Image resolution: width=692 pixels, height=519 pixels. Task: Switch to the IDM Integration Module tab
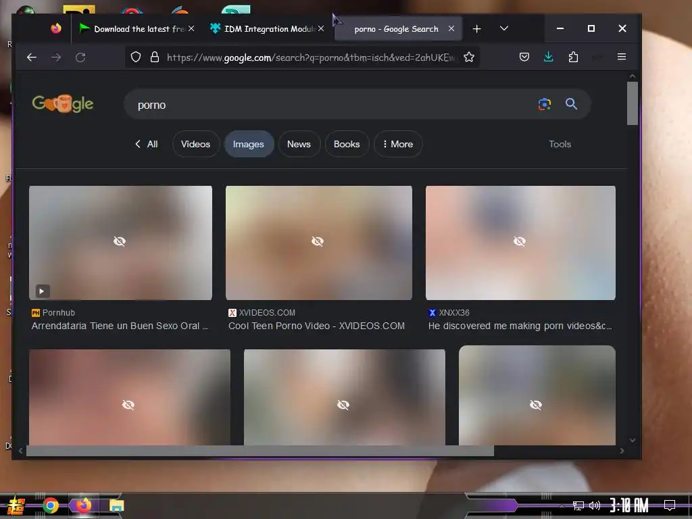pos(268,28)
